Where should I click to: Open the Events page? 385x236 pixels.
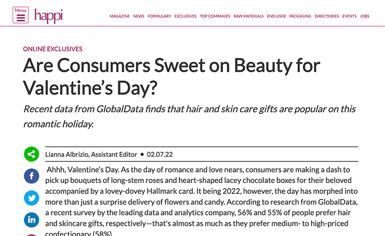(x=350, y=16)
